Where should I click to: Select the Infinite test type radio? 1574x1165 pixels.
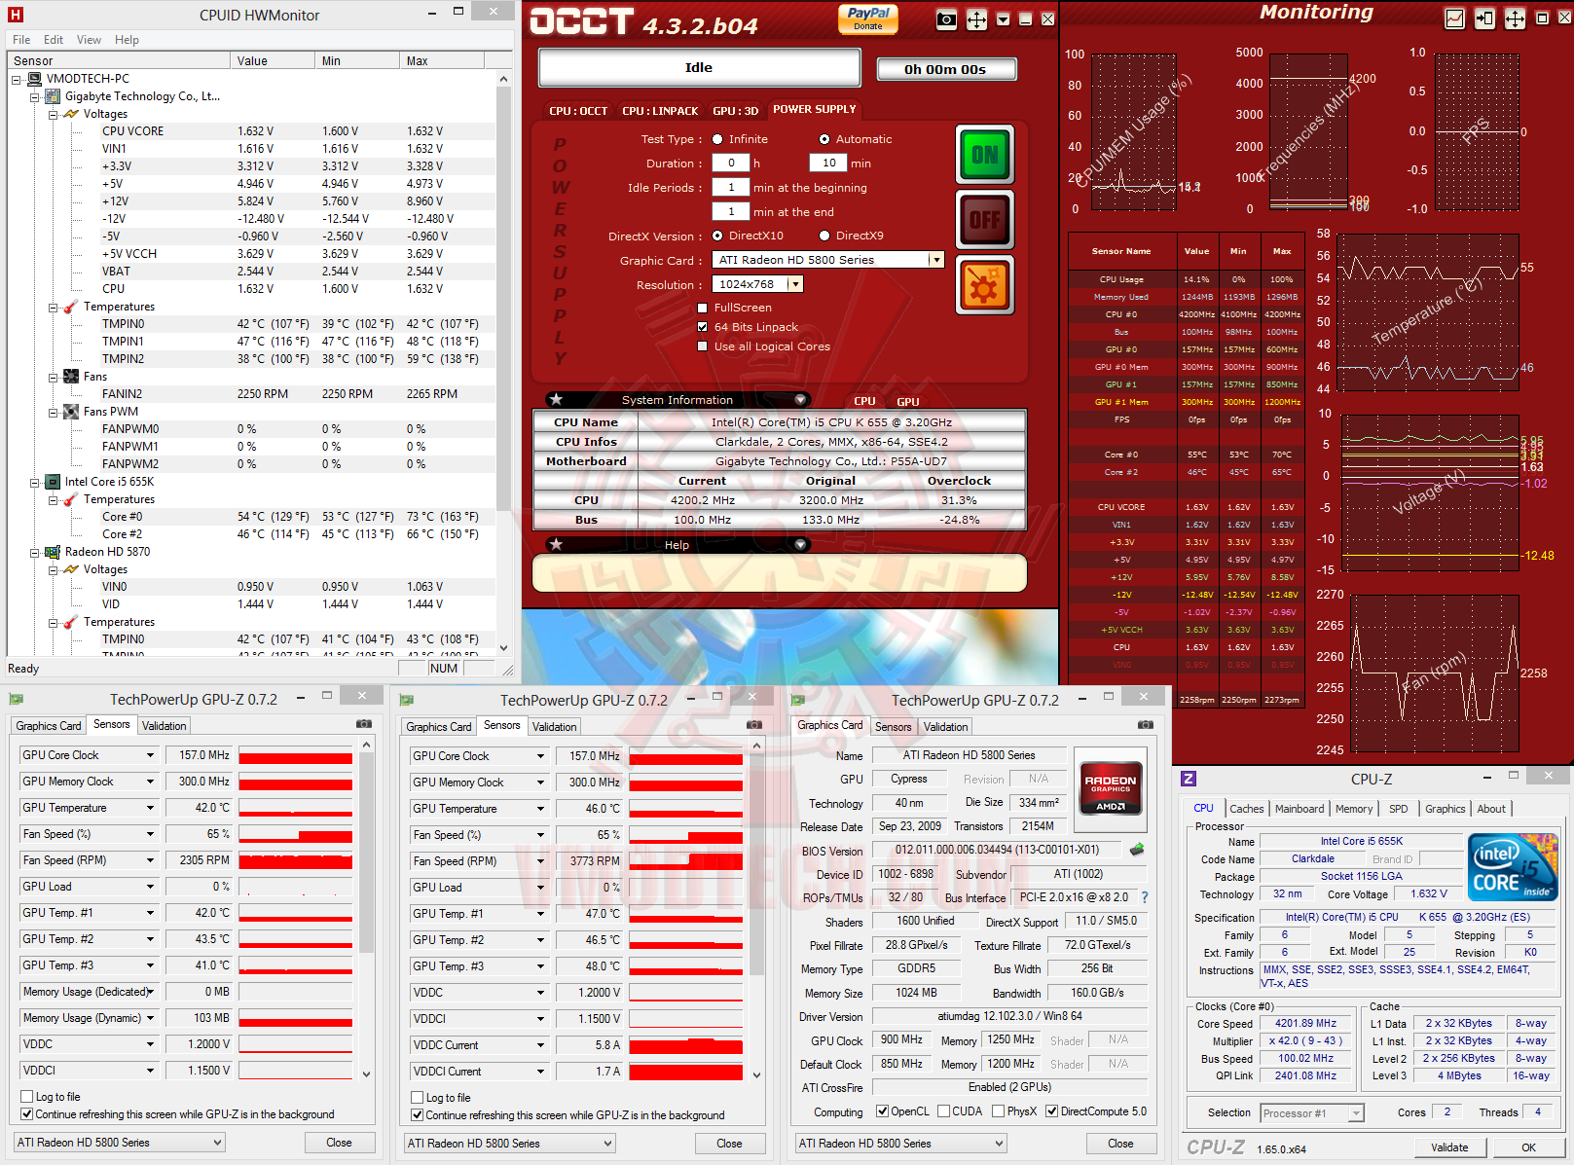(717, 139)
